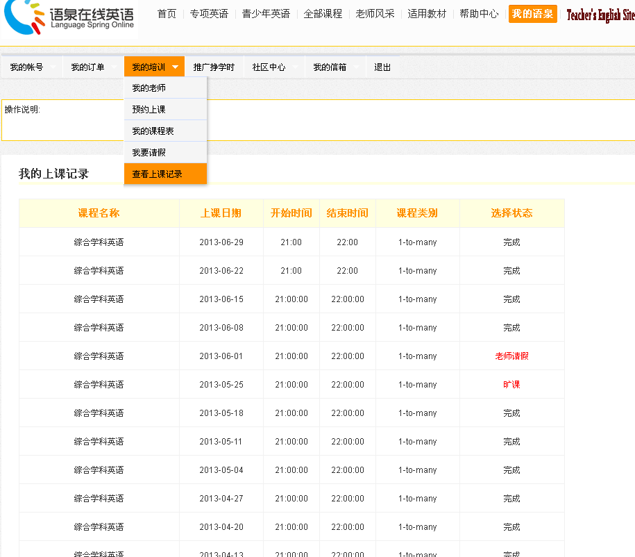Viewport: 635px width, 557px height.
Task: Open 推广挣学时 tab
Action: point(214,67)
